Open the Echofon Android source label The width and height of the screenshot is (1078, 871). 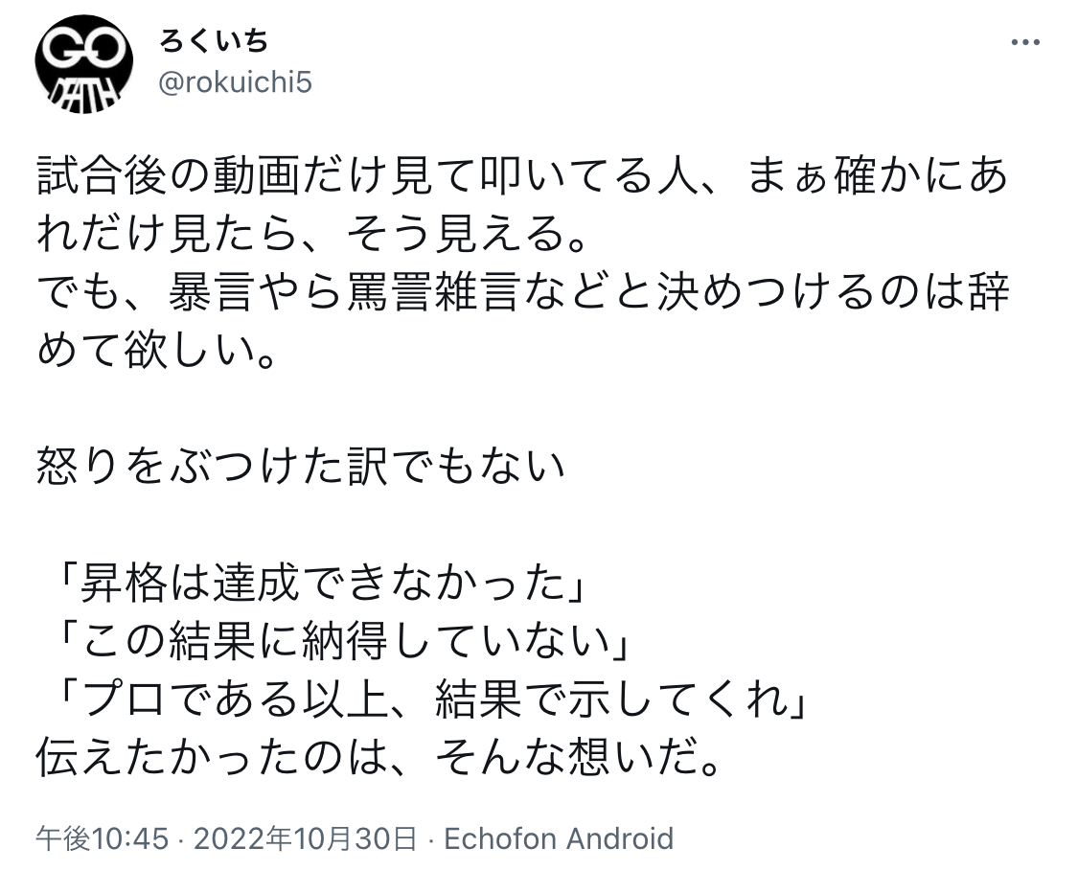(559, 838)
